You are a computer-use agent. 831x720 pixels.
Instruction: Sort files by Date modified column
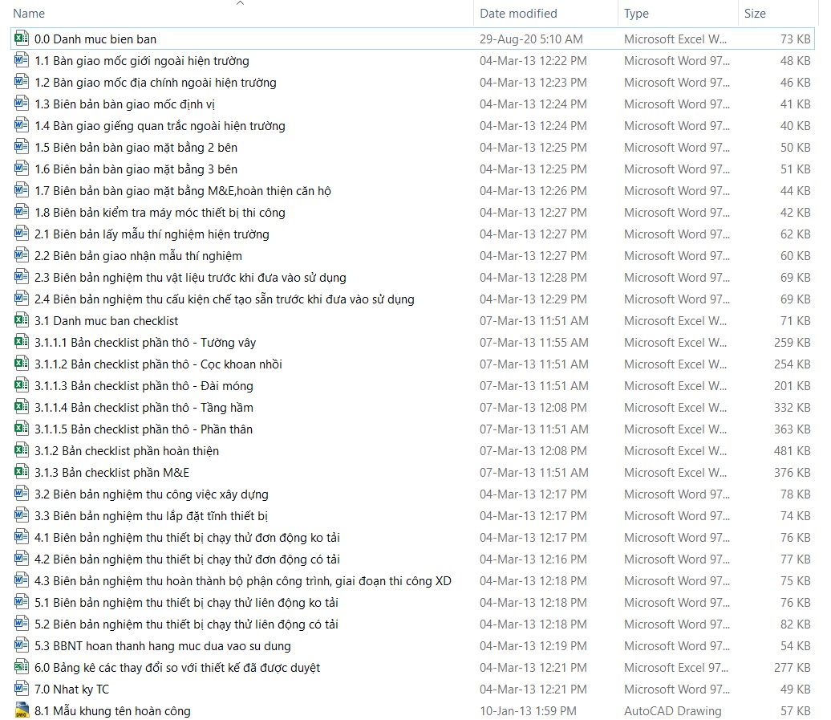[518, 14]
